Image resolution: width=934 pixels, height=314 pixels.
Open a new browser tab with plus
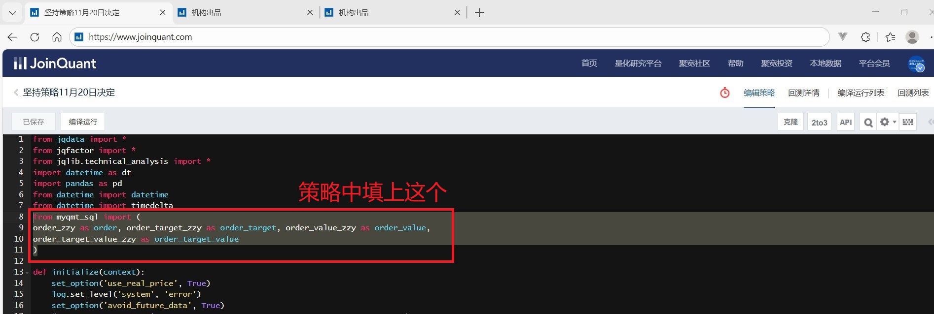pyautogui.click(x=479, y=13)
